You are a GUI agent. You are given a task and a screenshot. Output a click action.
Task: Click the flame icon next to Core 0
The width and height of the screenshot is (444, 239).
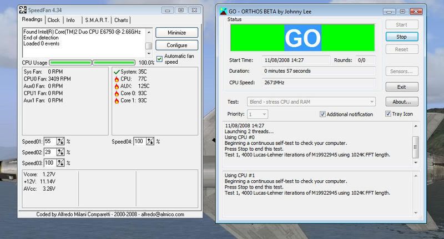point(117,93)
